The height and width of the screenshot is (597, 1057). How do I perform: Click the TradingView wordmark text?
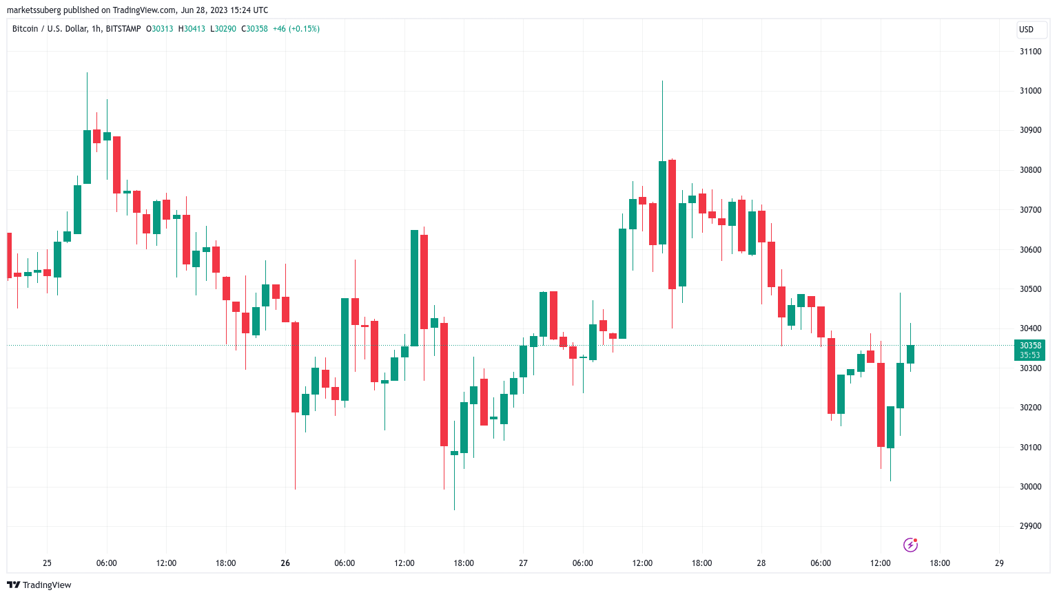[x=47, y=585]
